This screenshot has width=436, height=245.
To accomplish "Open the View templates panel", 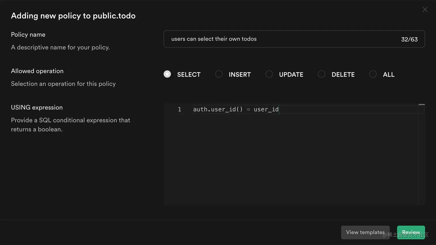I will point(365,232).
